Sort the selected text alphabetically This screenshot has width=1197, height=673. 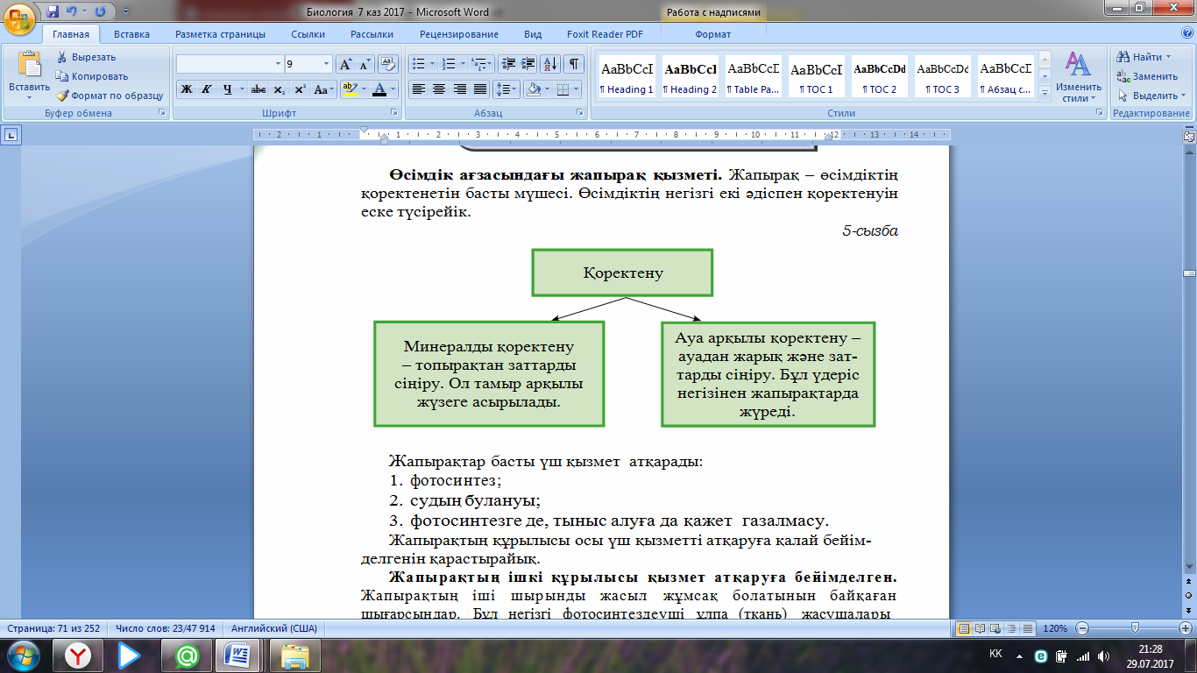pos(550,64)
